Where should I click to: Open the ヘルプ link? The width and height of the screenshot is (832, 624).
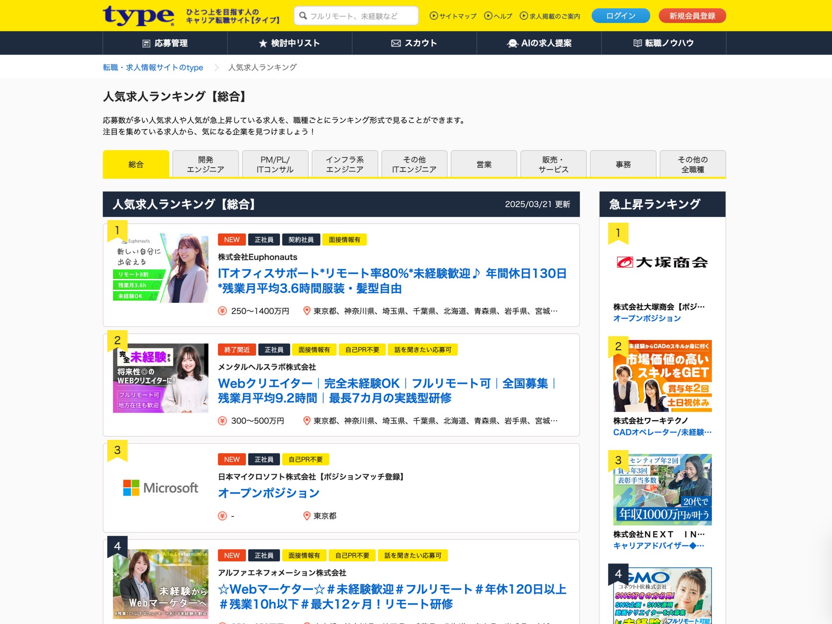[503, 16]
